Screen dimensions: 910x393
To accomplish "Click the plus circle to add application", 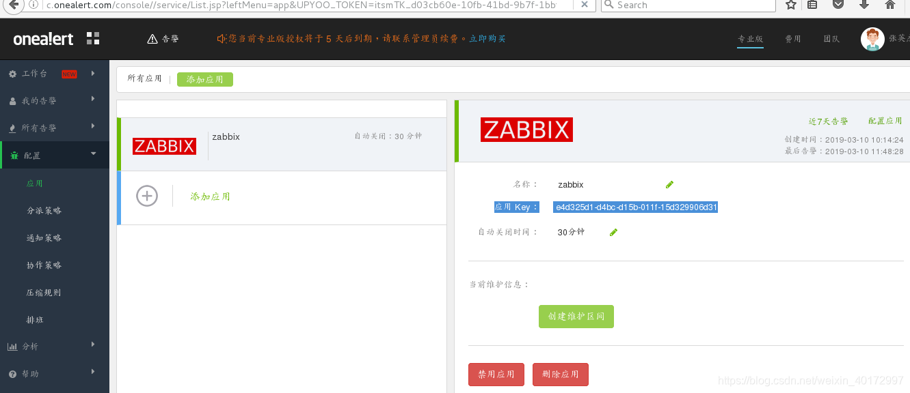I will coord(147,196).
